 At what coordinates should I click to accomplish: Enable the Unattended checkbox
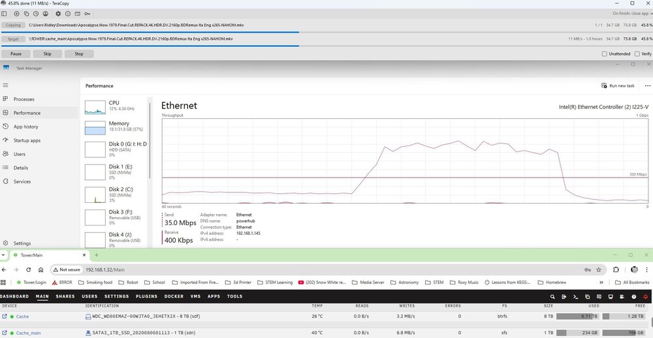click(605, 54)
